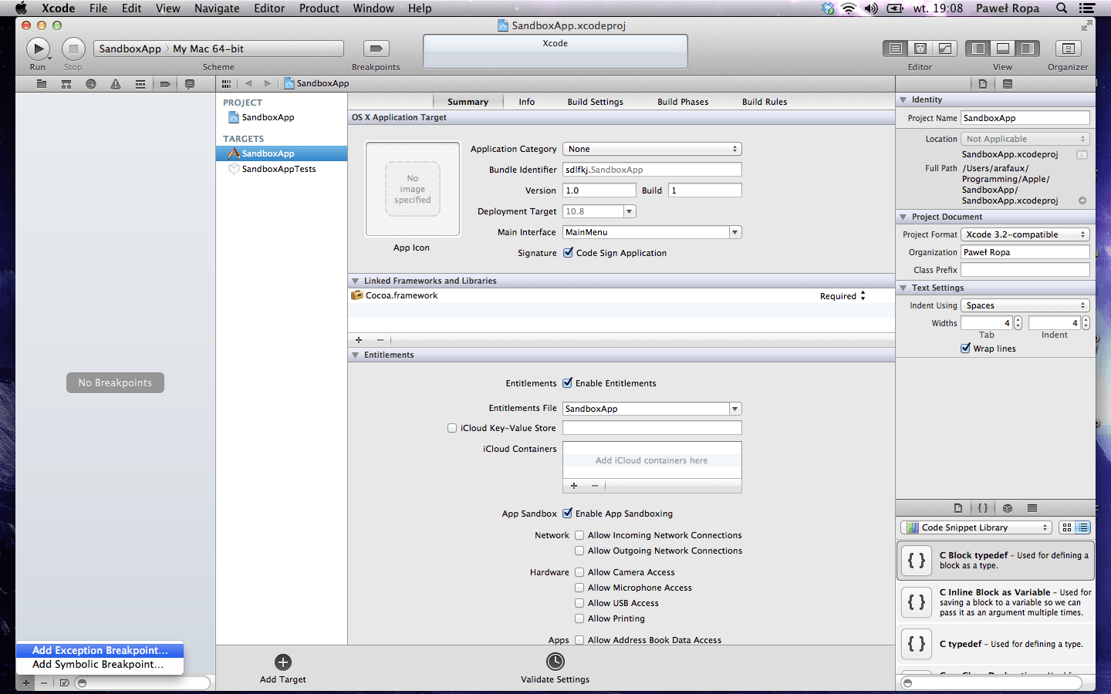
Task: Switch the library to icon grid view
Action: pos(1067,527)
